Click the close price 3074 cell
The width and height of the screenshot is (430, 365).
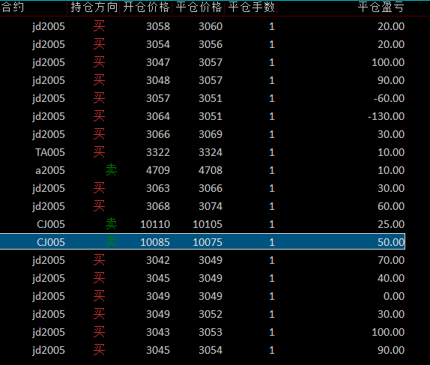(211, 206)
